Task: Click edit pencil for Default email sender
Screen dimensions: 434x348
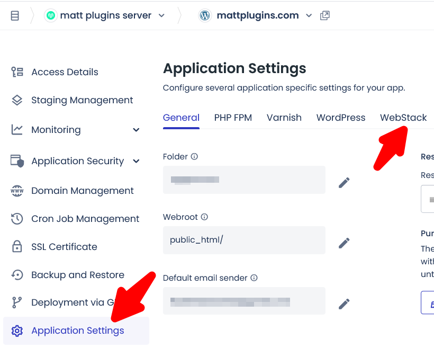Action: [344, 304]
